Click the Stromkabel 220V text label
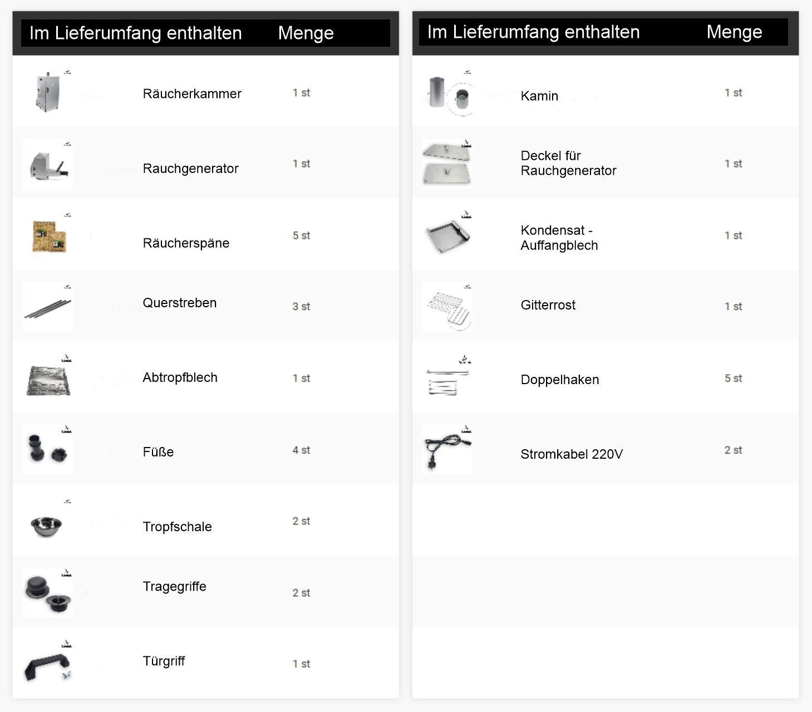Screen dimensions: 812x712 pos(572,454)
